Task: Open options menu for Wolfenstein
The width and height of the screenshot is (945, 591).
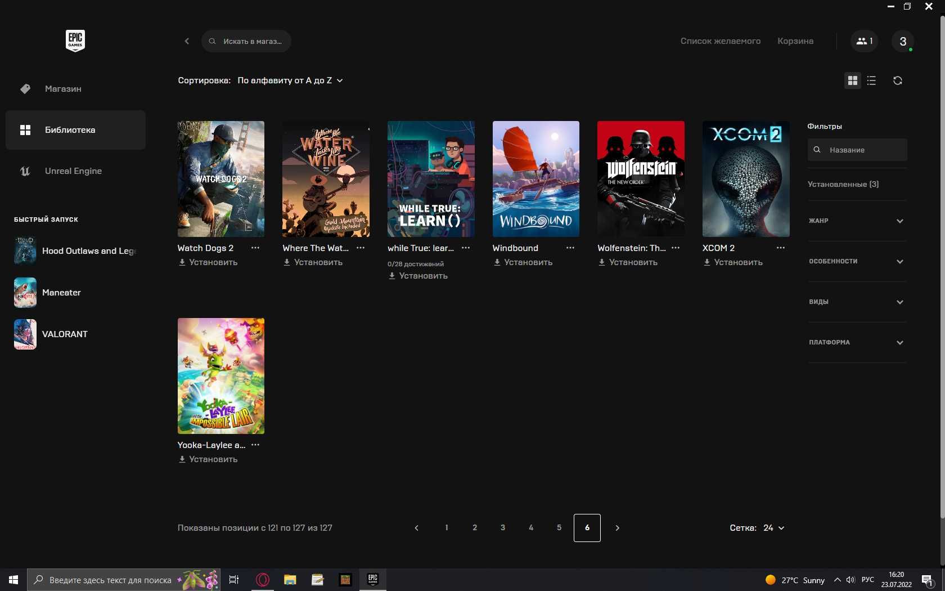Action: click(676, 248)
